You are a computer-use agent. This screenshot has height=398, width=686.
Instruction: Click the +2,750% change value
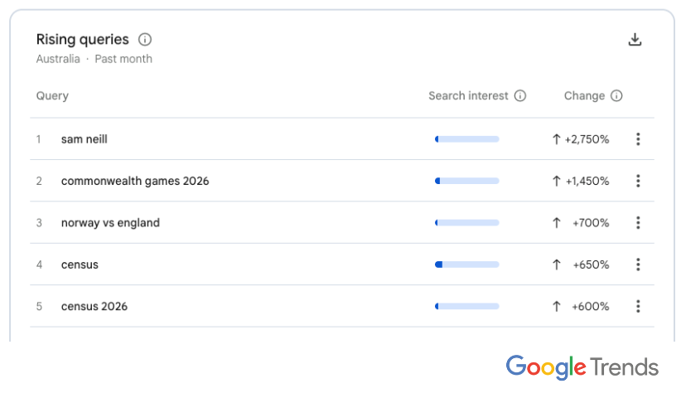coord(587,139)
